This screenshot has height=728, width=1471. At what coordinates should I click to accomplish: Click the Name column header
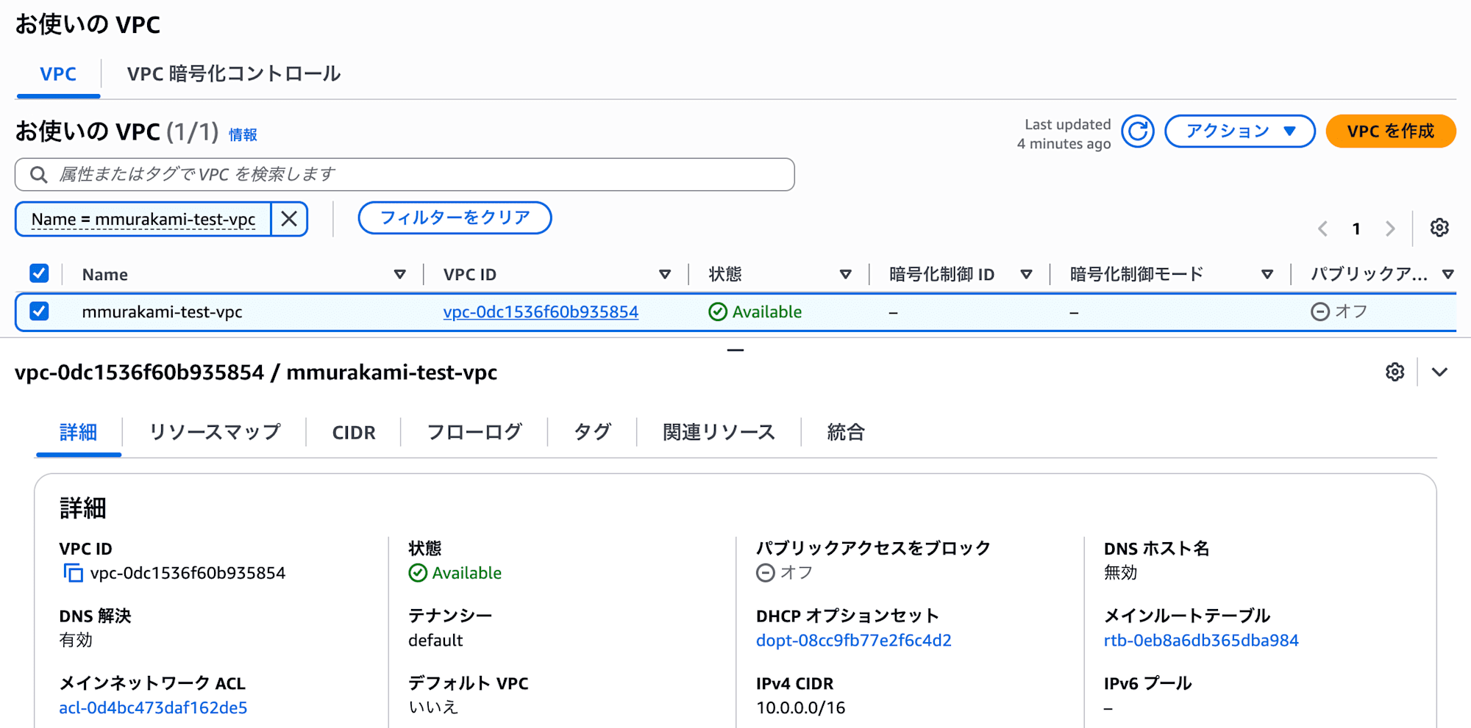point(105,275)
